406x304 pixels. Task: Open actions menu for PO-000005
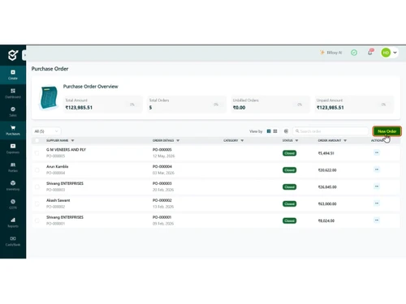377,152
